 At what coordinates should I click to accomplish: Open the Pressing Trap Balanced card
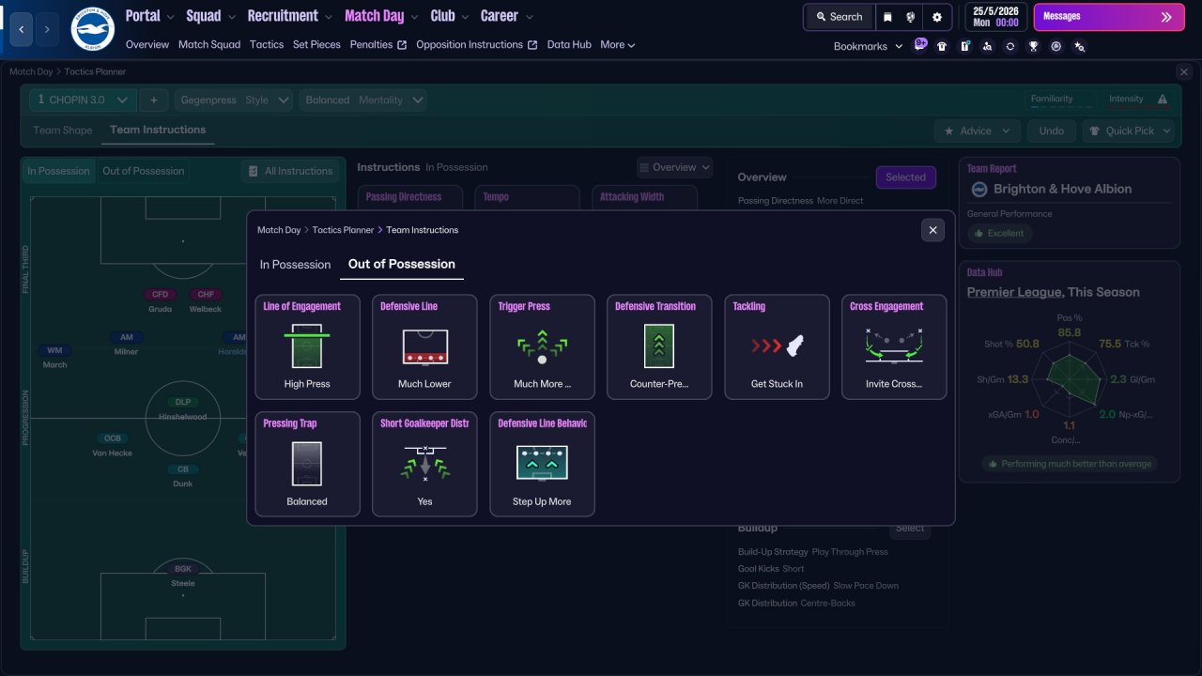point(307,465)
